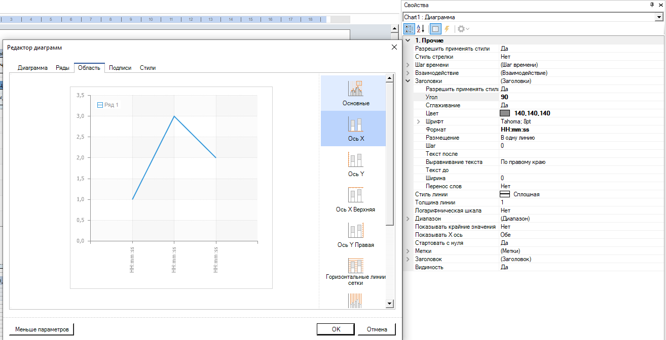The height and width of the screenshot is (340, 666).
Task: Open the Стили tab
Action: point(147,68)
